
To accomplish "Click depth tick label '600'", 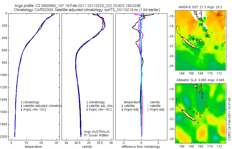I will click(5, 50).
